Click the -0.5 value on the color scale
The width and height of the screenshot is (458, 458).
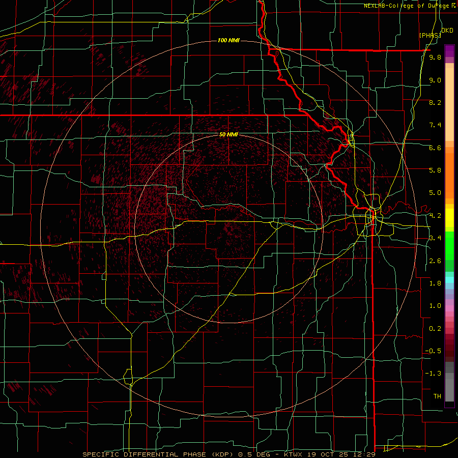pyautogui.click(x=433, y=351)
